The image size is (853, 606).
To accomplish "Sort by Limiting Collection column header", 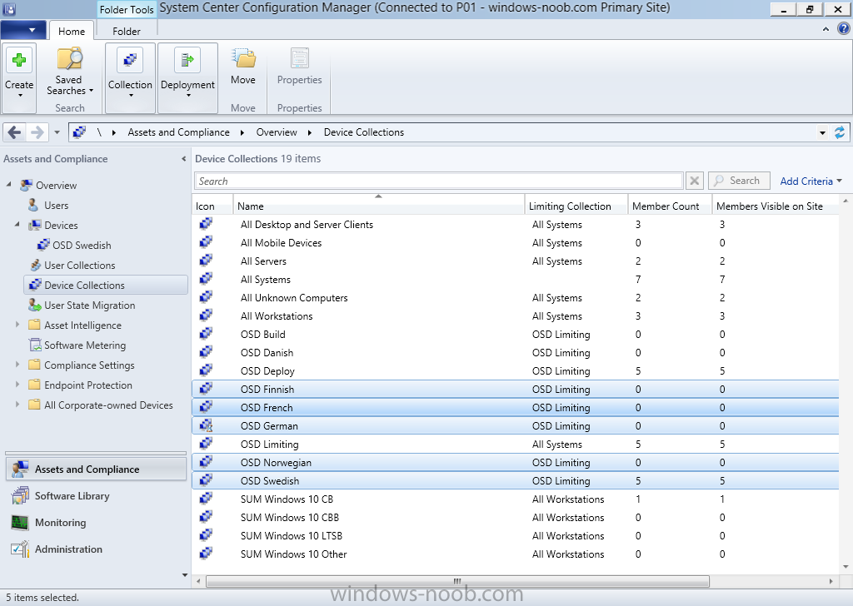I will 576,206.
